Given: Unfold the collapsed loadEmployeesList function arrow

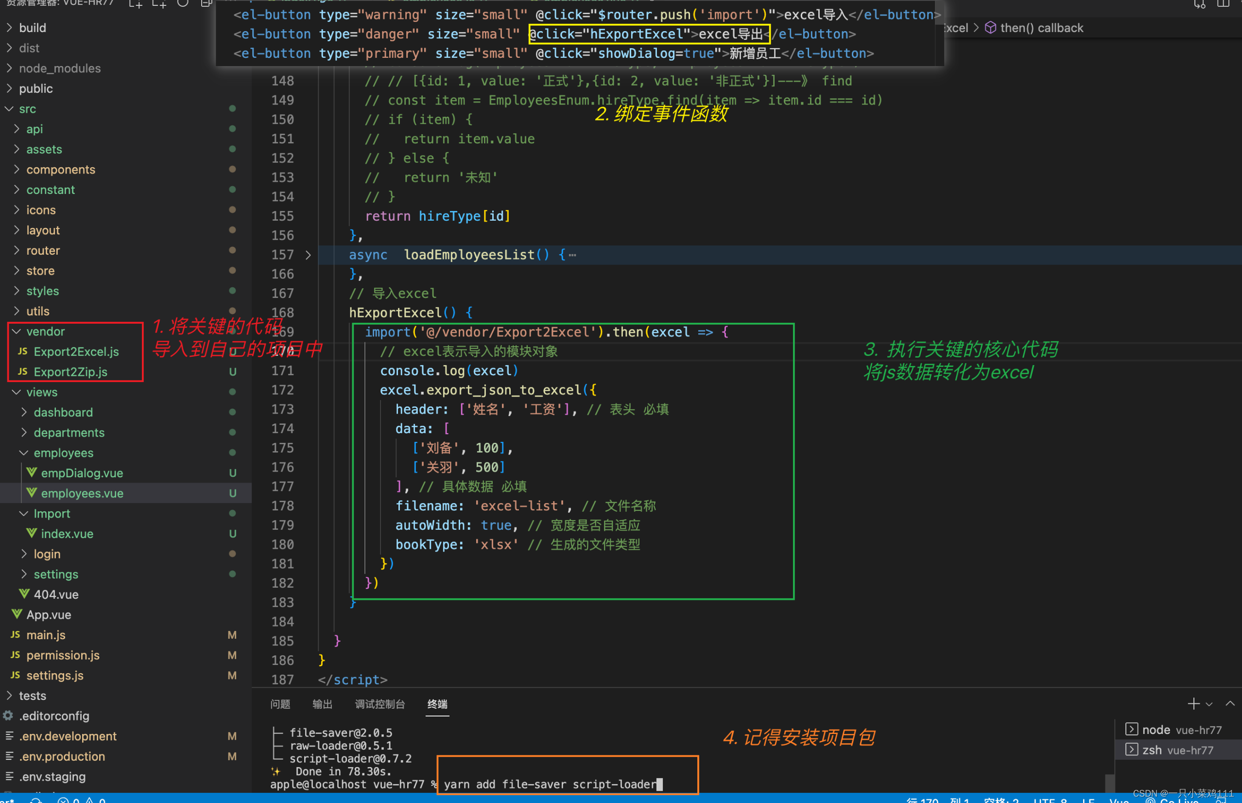Looking at the screenshot, I should click(x=308, y=255).
